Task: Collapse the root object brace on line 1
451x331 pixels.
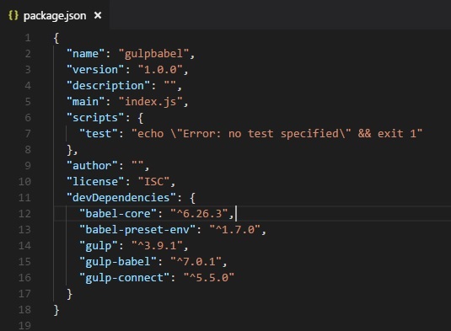Action: [x=56, y=38]
